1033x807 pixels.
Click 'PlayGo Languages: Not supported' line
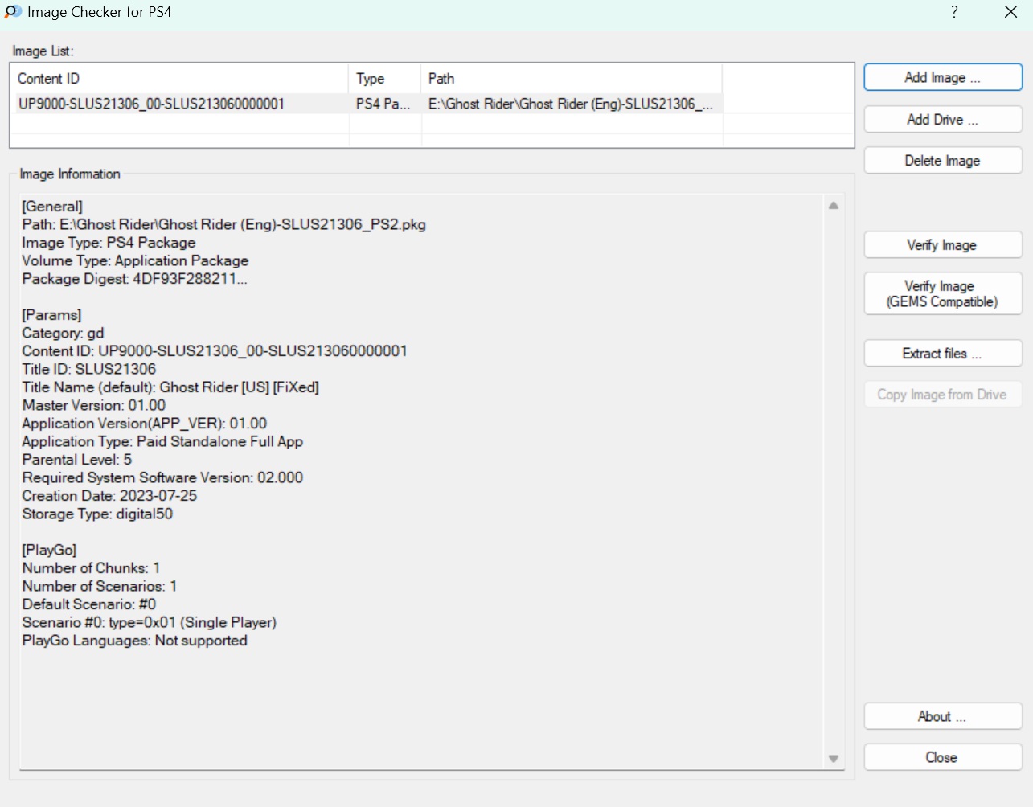point(135,641)
